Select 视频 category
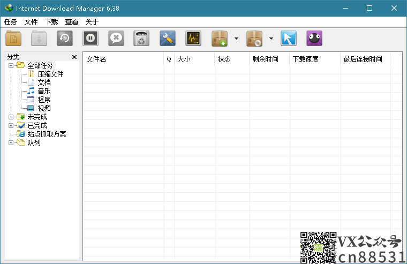The height and width of the screenshot is (264, 407). pyautogui.click(x=44, y=108)
